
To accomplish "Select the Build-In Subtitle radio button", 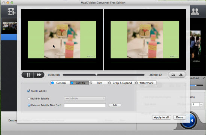I will (x=29, y=98).
